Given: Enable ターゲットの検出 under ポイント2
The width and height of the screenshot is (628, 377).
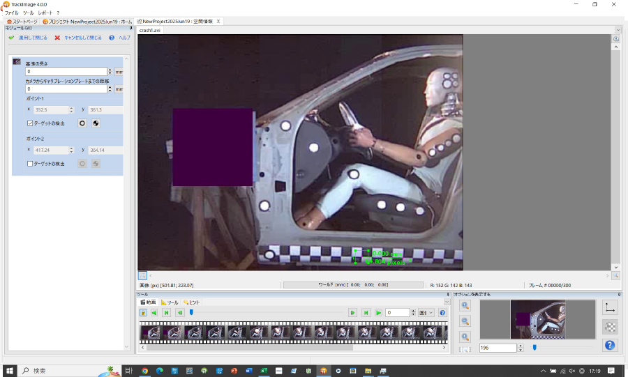Looking at the screenshot, I should (x=30, y=164).
